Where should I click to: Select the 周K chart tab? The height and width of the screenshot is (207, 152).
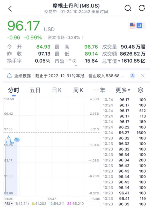coord(78,90)
